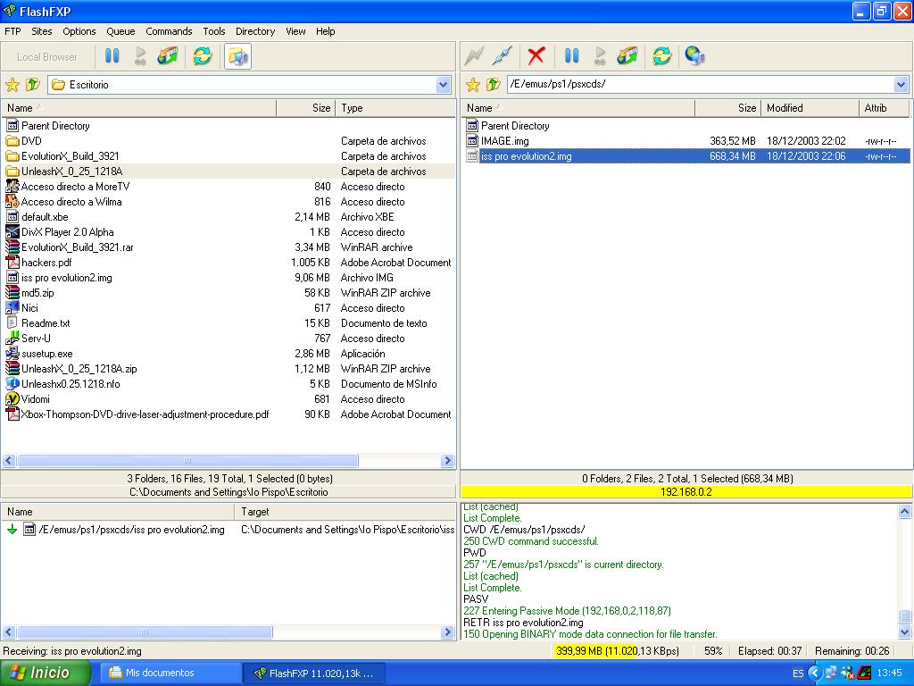
Task: Click the Go transfer icon in the local toolbar
Action: [140, 56]
